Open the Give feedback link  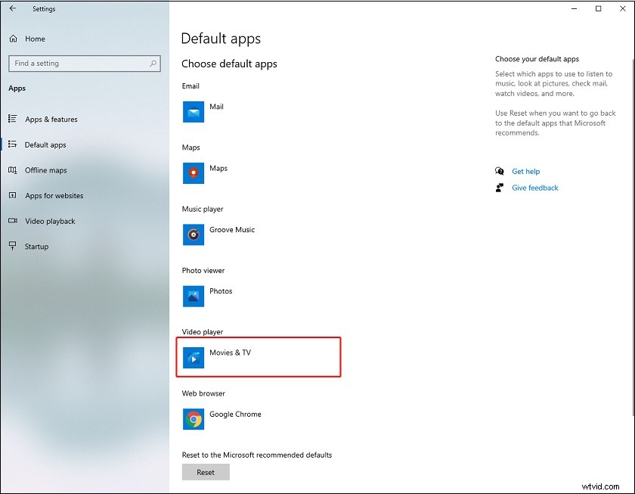coord(534,188)
